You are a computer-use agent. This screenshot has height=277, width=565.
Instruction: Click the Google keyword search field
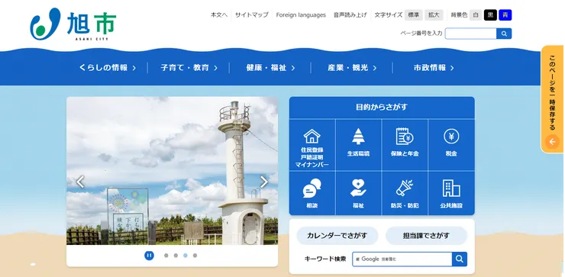(402, 259)
